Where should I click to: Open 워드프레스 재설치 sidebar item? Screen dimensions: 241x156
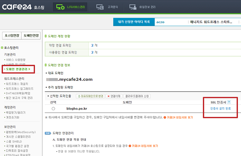pyautogui.click(x=17, y=84)
